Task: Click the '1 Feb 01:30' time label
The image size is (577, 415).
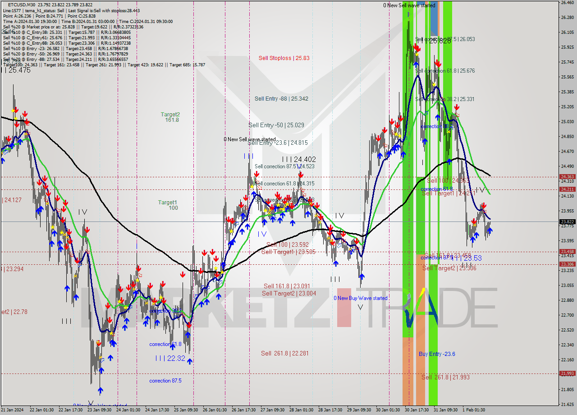Action: (x=474, y=410)
